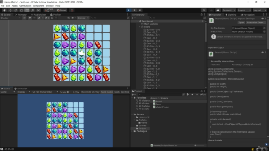The width and height of the screenshot is (269, 151).
Task: Click the Hierarchy create plus button
Action: point(133,18)
